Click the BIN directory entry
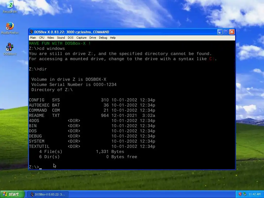 point(92,126)
